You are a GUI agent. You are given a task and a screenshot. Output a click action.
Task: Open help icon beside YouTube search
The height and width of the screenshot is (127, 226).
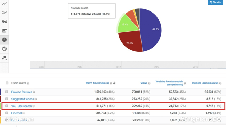tap(34, 106)
